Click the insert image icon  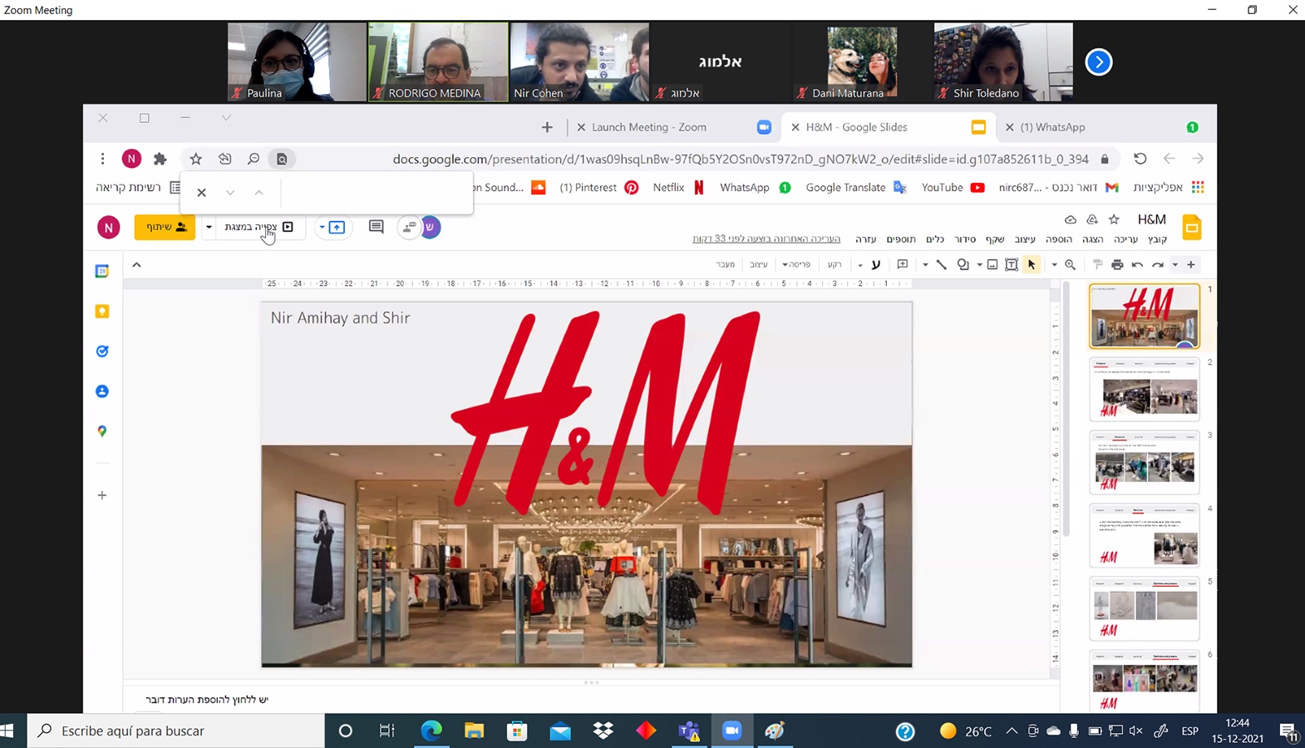pyautogui.click(x=992, y=264)
